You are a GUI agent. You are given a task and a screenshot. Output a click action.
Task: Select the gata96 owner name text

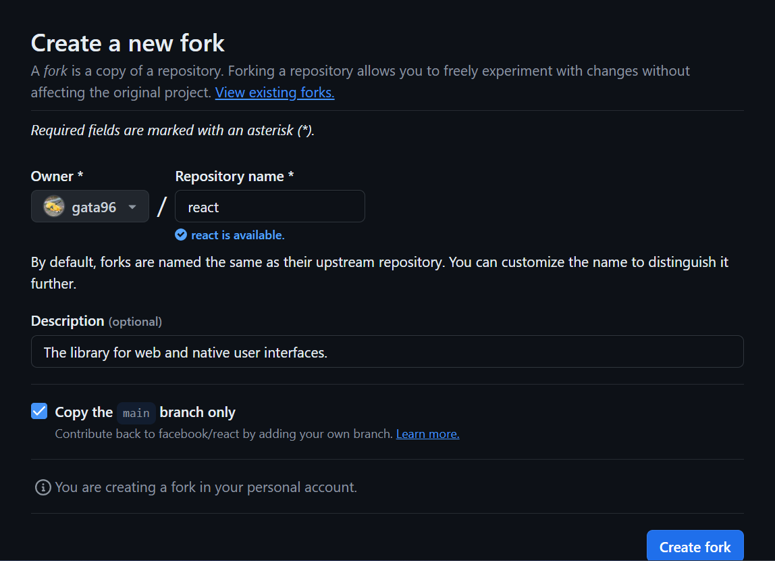94,208
